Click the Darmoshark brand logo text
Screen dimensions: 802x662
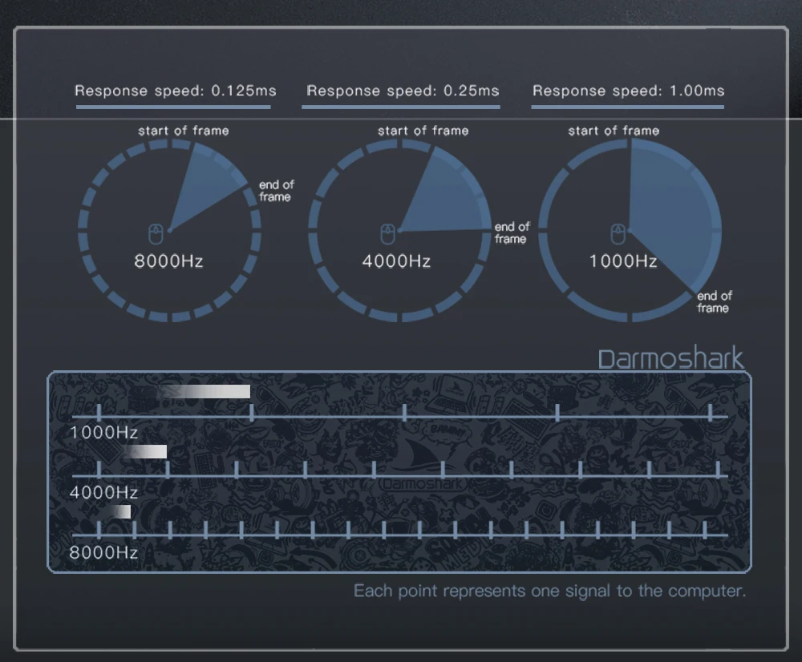click(670, 357)
